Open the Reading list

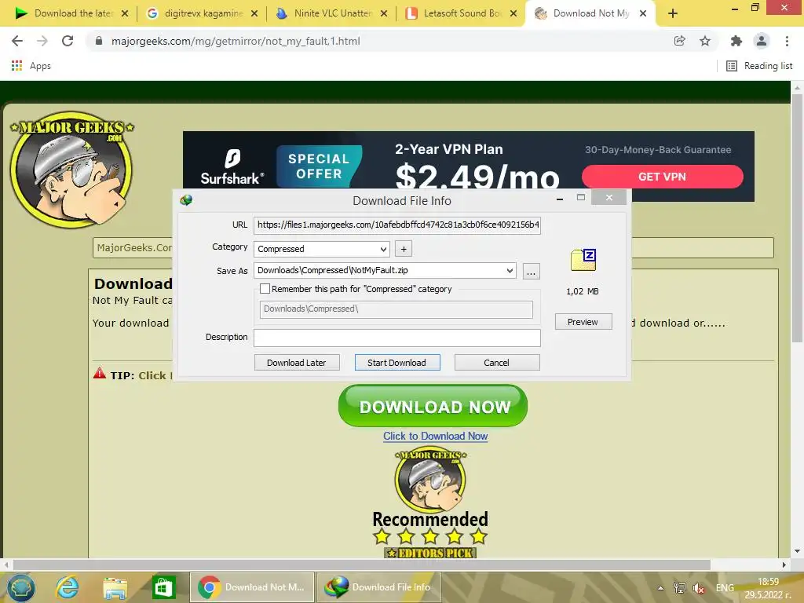click(759, 66)
